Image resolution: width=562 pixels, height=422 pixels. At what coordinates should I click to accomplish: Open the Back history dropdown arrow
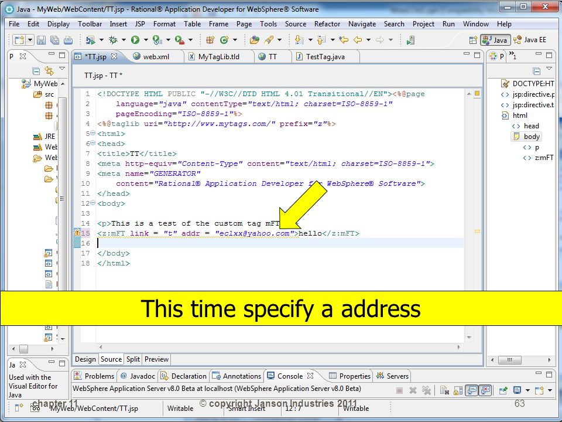pos(368,40)
